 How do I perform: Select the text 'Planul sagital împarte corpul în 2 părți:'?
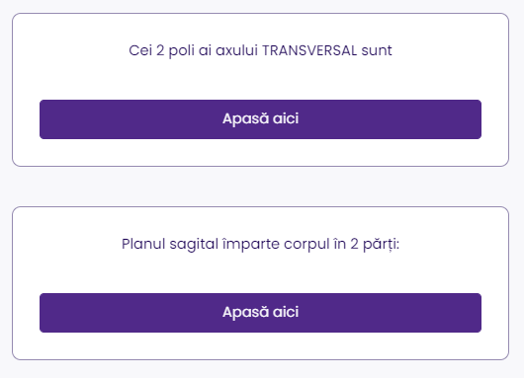(260, 244)
